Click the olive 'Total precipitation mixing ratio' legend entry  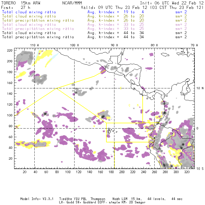tap(38, 20)
